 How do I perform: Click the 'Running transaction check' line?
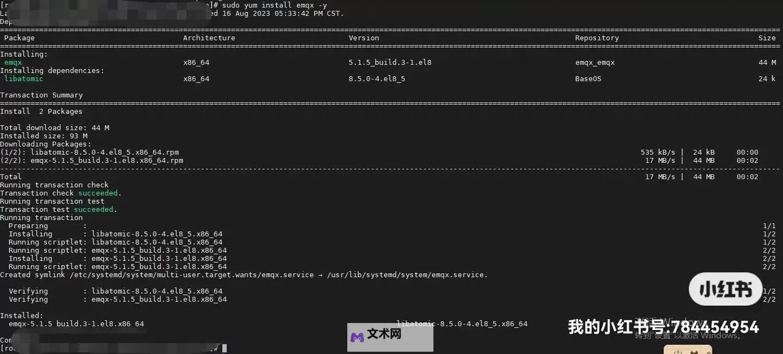55,185
